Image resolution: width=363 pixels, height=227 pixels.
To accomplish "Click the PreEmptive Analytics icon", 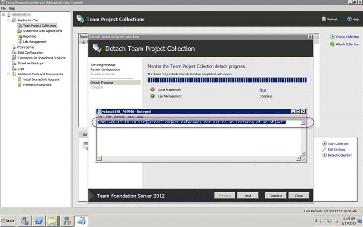I will click(20, 85).
